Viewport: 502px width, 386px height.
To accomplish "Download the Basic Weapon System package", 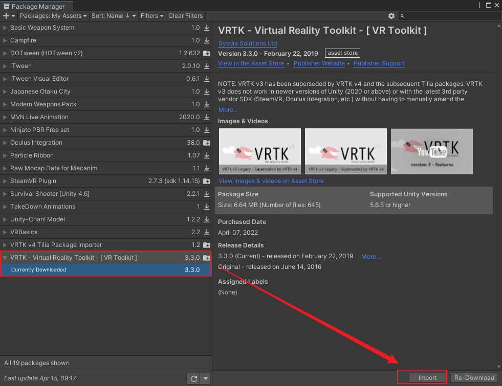I will [207, 28].
